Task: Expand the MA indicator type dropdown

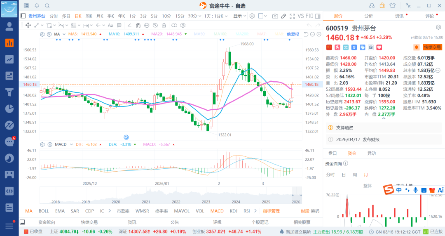Action: click(64, 34)
